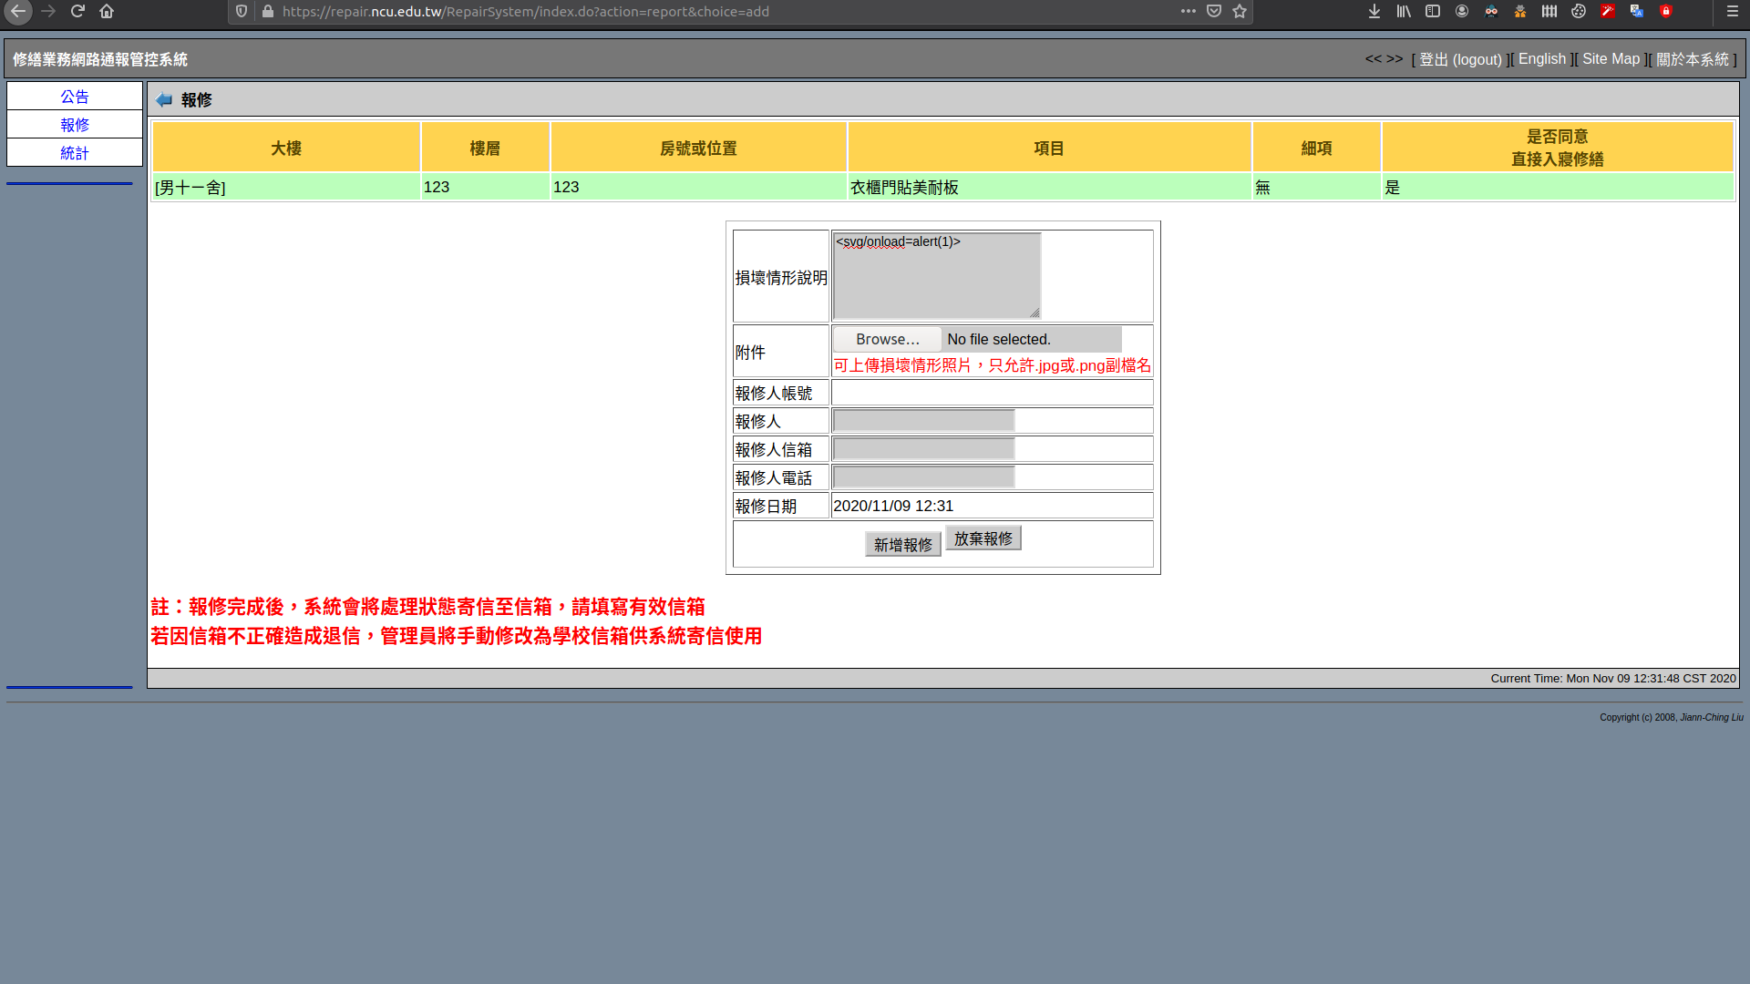
Task: Click the No file selected label
Action: [x=999, y=339]
